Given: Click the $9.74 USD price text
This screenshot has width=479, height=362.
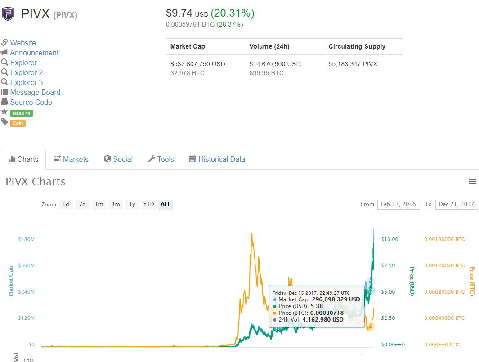Looking at the screenshot, I should tap(187, 13).
